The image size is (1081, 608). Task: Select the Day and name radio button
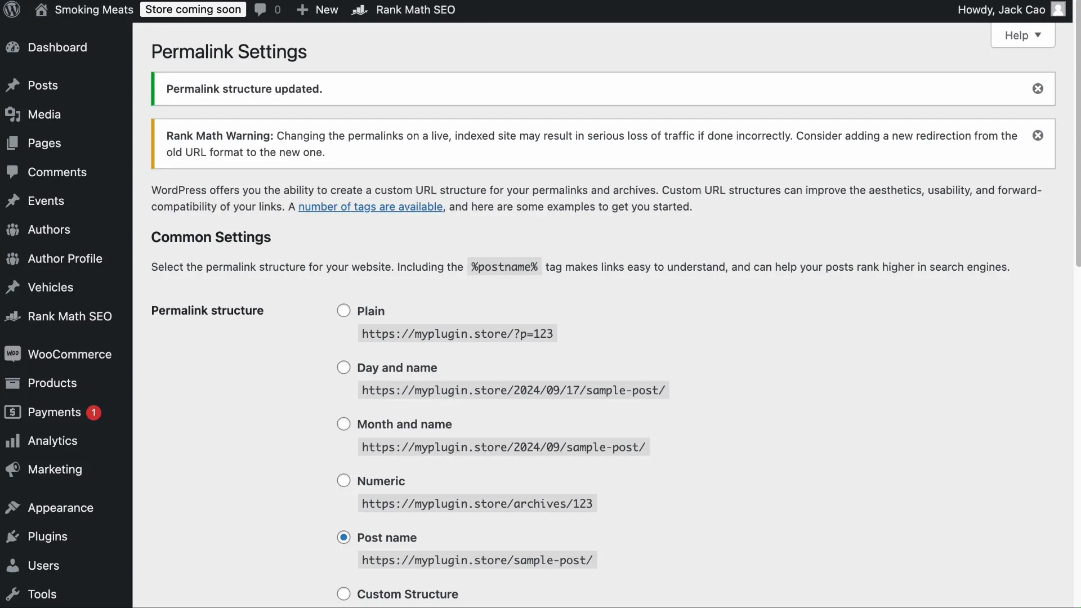[343, 368]
